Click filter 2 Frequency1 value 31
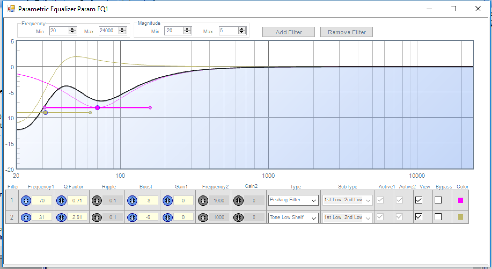This screenshot has height=269, width=492. click(42, 217)
